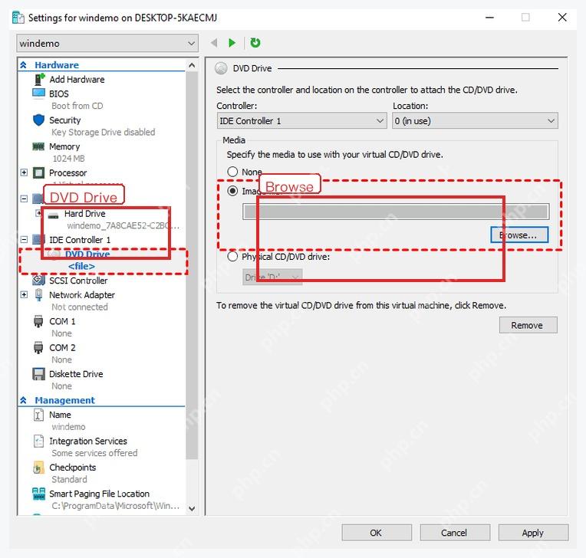Click the COM 2 port icon

(x=38, y=347)
